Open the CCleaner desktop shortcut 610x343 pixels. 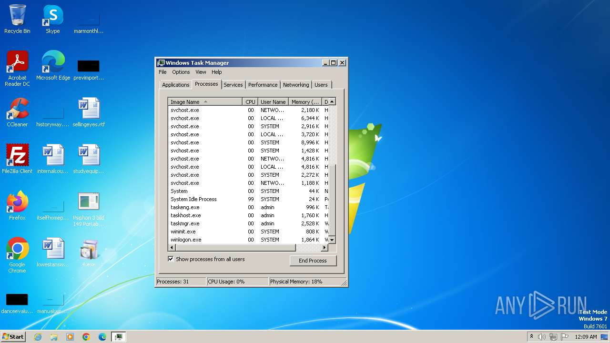(x=17, y=112)
